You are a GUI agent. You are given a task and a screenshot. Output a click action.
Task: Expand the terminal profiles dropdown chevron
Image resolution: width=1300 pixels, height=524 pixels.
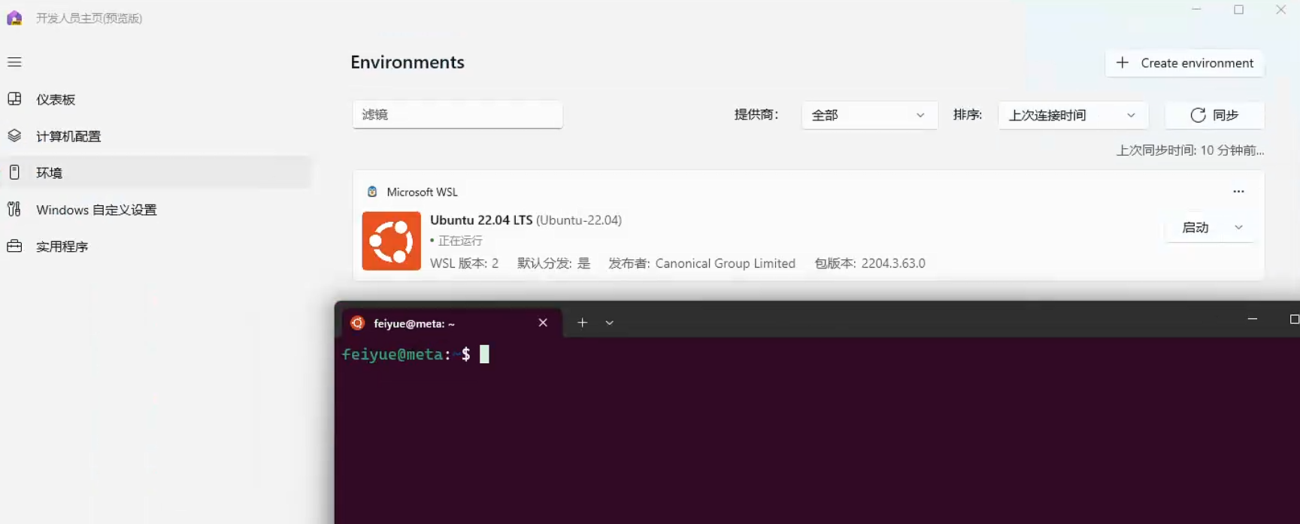[610, 323]
